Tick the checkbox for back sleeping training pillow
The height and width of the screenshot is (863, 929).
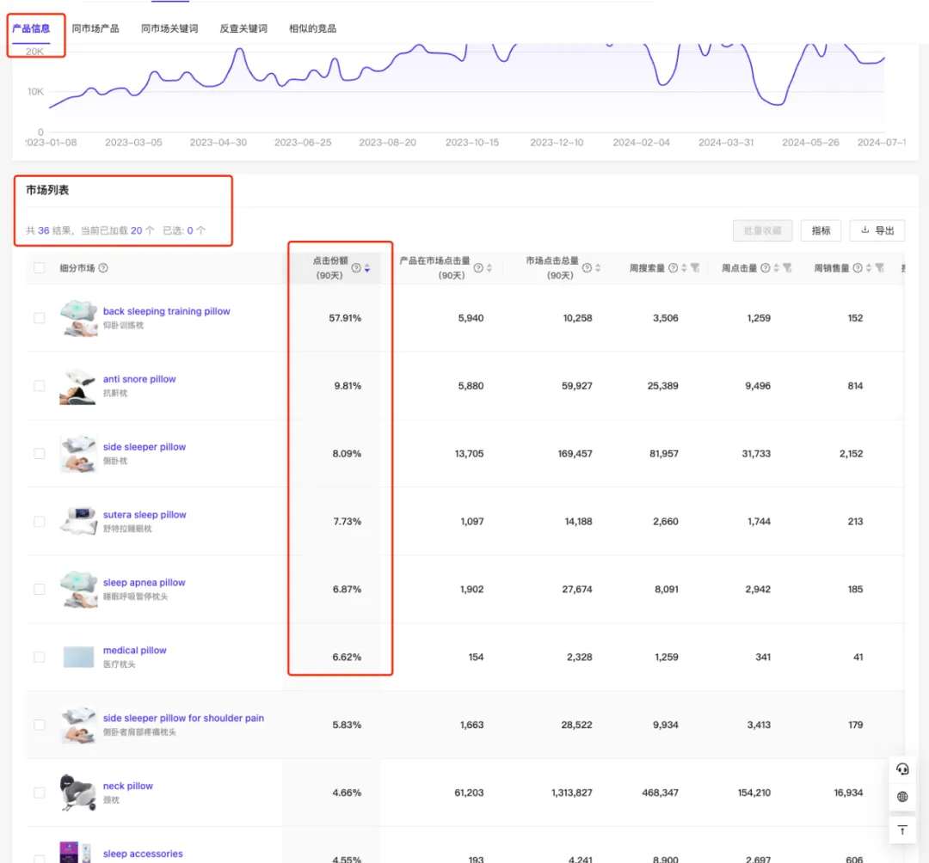39,318
